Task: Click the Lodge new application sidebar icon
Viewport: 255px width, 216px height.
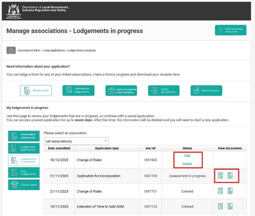Action: point(13,148)
